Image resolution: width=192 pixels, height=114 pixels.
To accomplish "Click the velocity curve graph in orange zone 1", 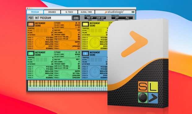I will pos(67,25).
